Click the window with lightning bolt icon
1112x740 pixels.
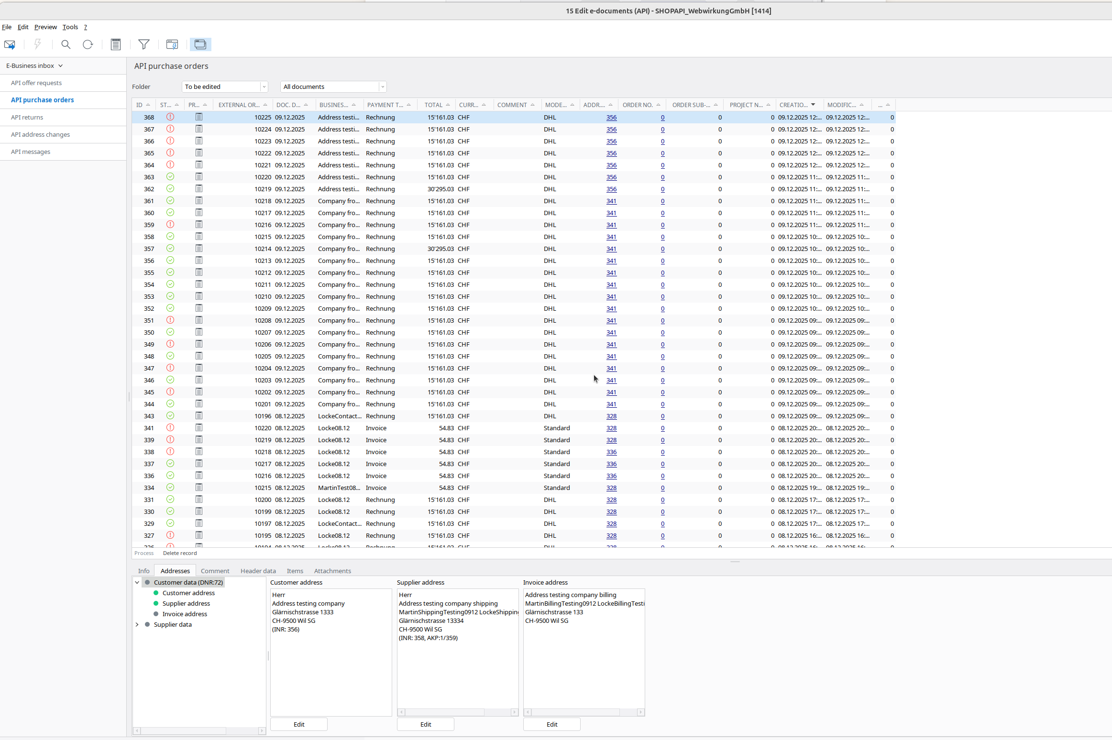172,44
